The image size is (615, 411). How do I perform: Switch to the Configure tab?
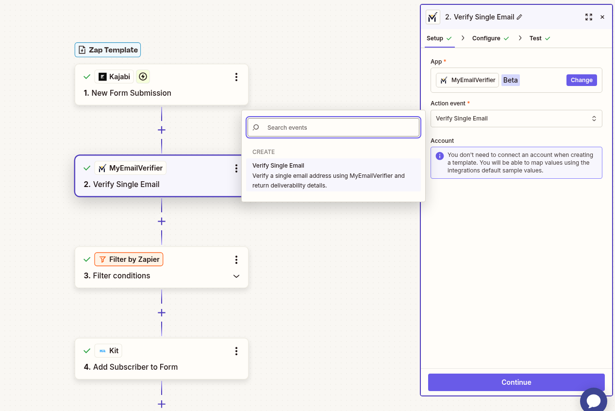click(x=486, y=38)
